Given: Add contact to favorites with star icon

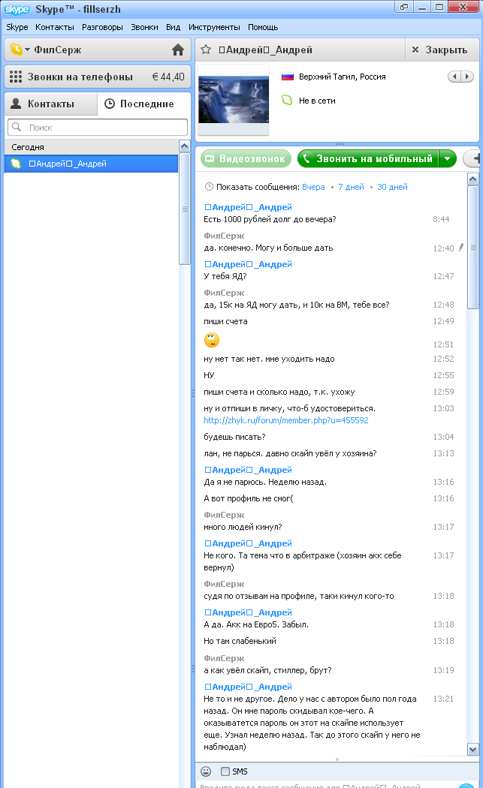Looking at the screenshot, I should 205,50.
